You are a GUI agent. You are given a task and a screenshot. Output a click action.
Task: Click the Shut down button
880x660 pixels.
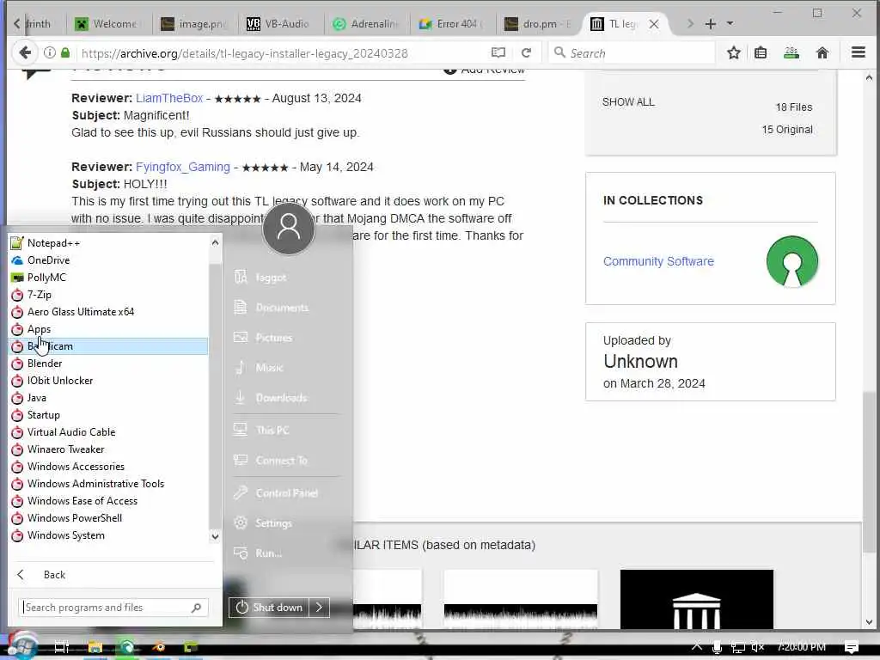(269, 608)
